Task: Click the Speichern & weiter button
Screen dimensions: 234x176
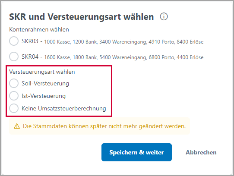Action: (x=136, y=152)
